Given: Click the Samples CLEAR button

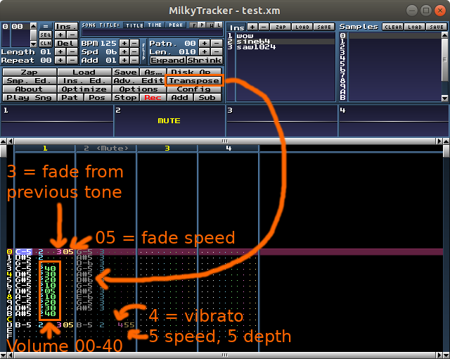Looking at the screenshot, I should (393, 27).
